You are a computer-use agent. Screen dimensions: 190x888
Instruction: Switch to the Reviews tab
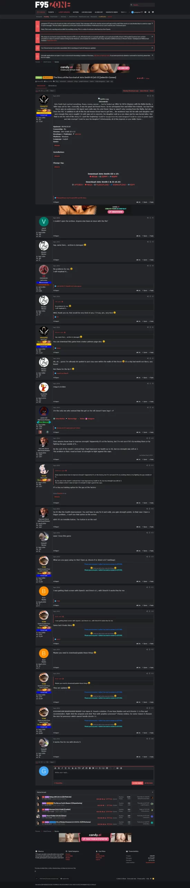point(52,86)
